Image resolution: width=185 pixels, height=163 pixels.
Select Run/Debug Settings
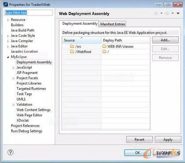tap(26, 131)
